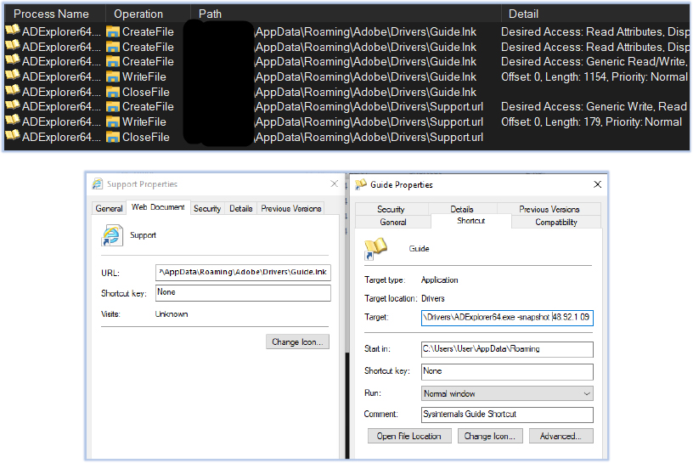Screen dimensions: 693x463
Task: Close the Support Properties window
Action: (334, 184)
